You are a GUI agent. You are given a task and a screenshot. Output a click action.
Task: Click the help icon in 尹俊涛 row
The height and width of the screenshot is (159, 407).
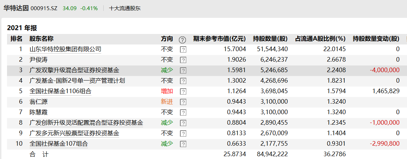coord(183,60)
